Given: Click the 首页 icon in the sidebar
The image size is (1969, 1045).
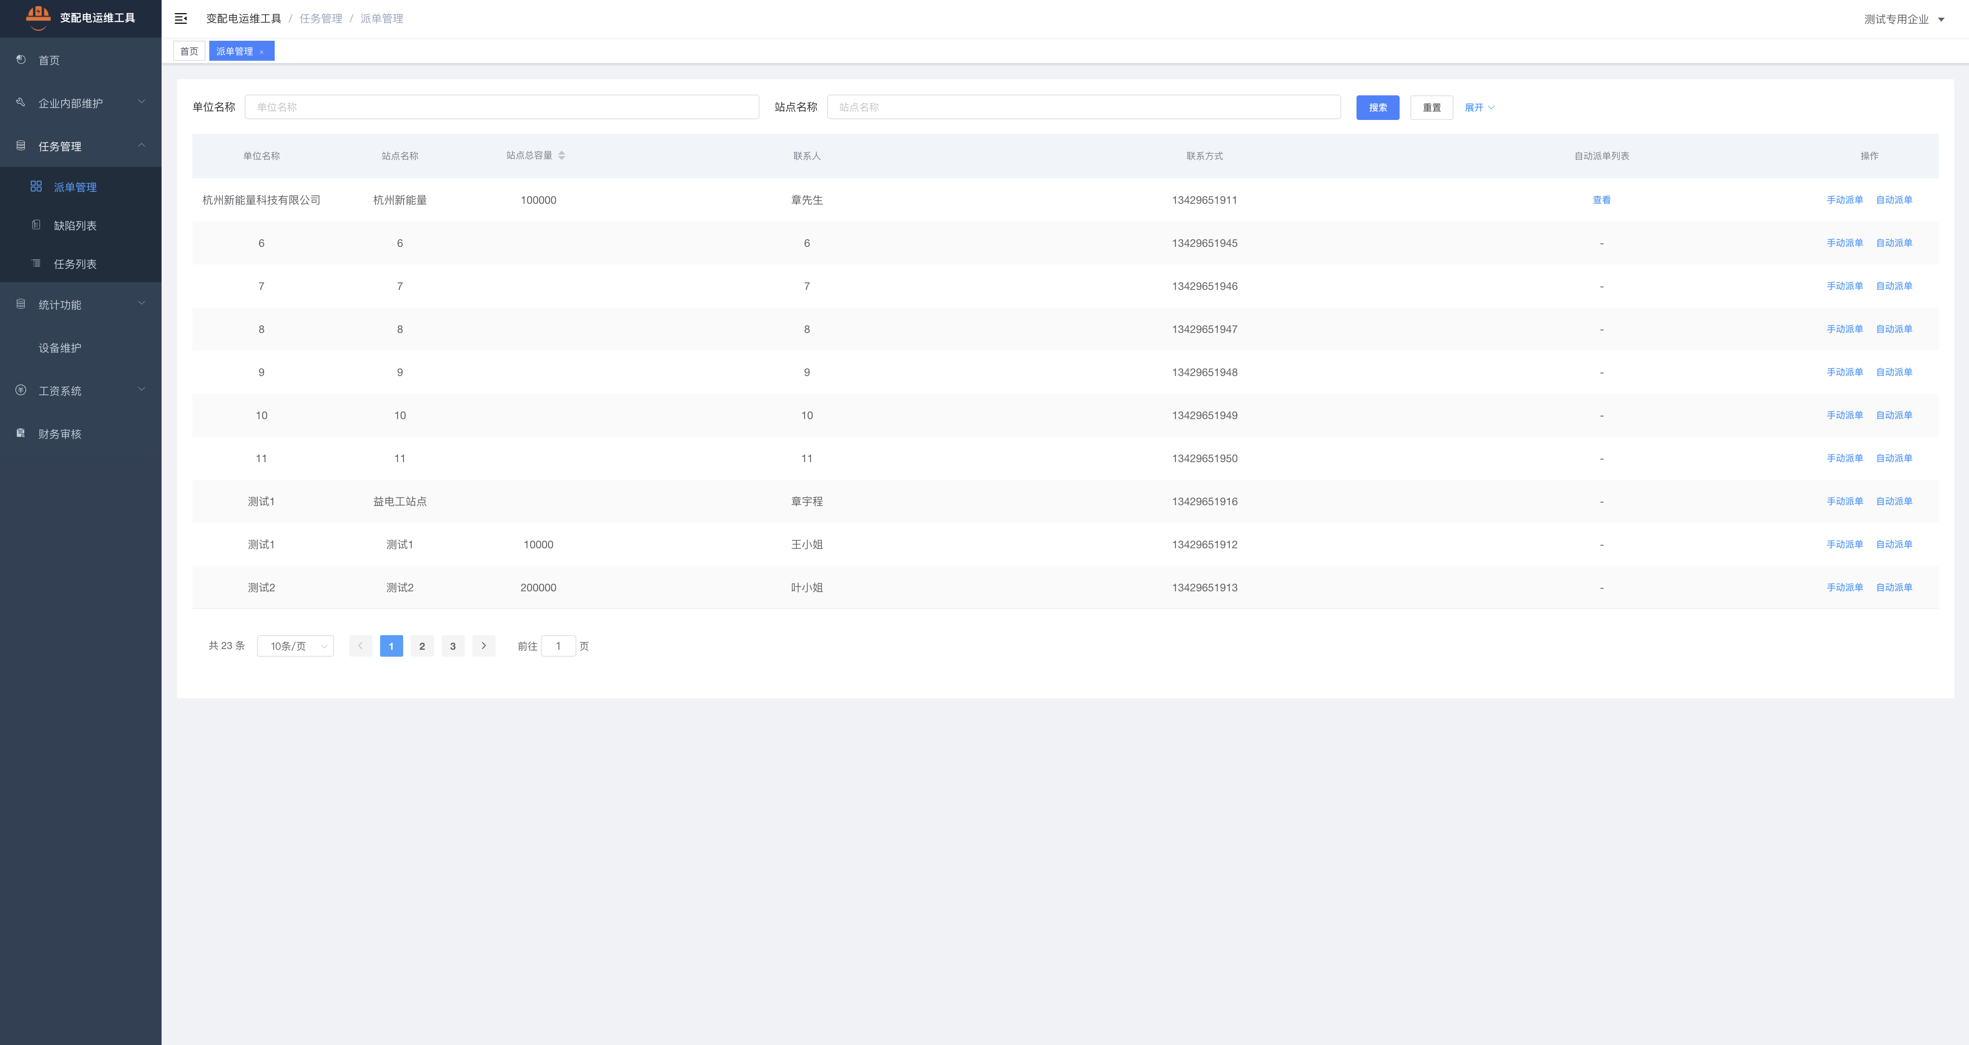Looking at the screenshot, I should coord(21,60).
